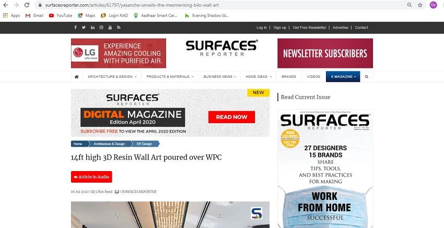Open the RSS feed icon
The width and height of the screenshot is (444, 228).
coord(119,28)
